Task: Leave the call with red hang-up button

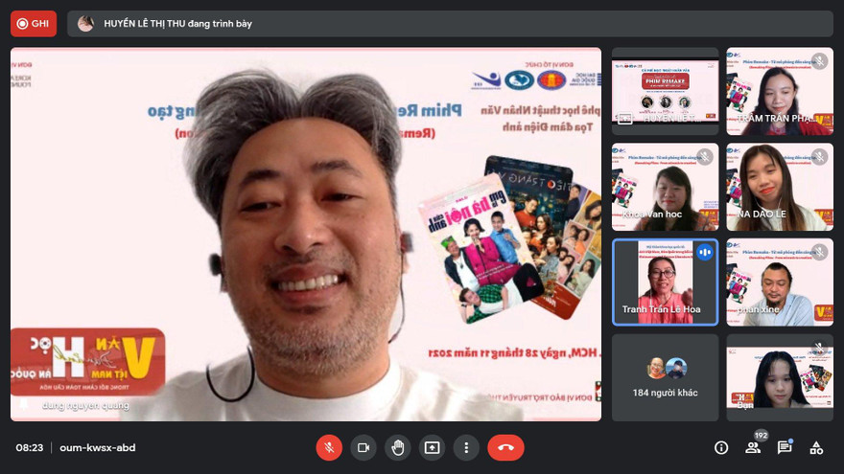Action: (x=505, y=447)
